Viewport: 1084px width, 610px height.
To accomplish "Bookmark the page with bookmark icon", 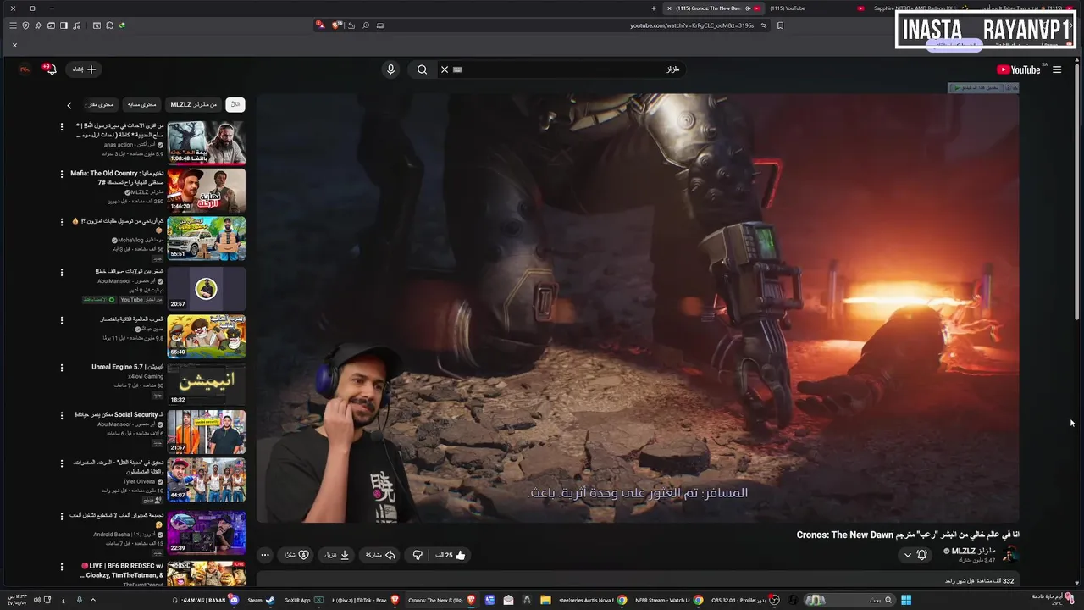I will [x=780, y=25].
